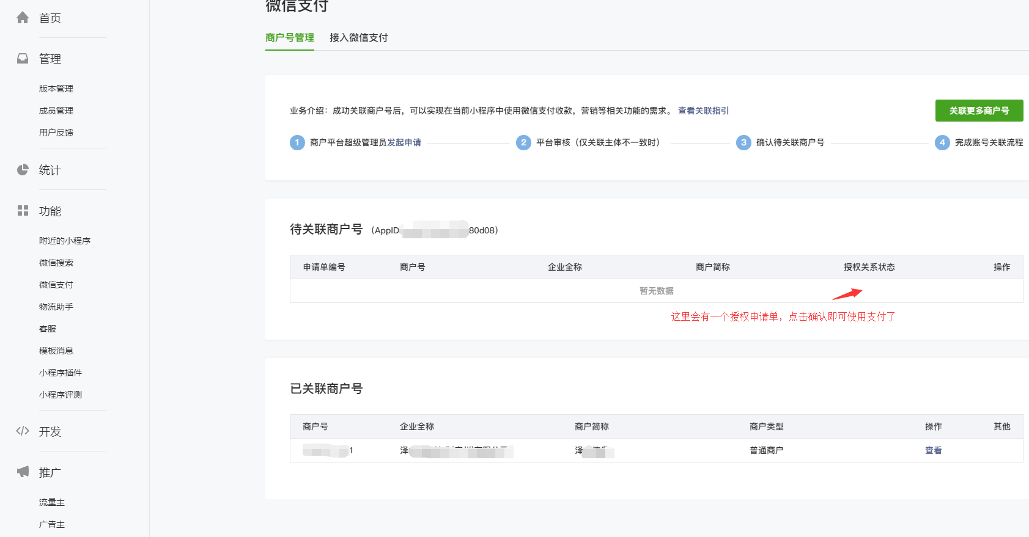The image size is (1029, 537).
Task: Click the 功能 grid icon
Action: tap(23, 211)
